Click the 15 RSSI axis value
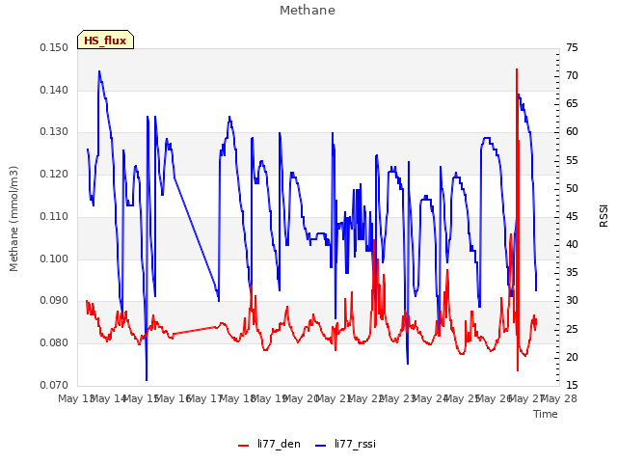This screenshot has height=463, width=617. point(572,385)
